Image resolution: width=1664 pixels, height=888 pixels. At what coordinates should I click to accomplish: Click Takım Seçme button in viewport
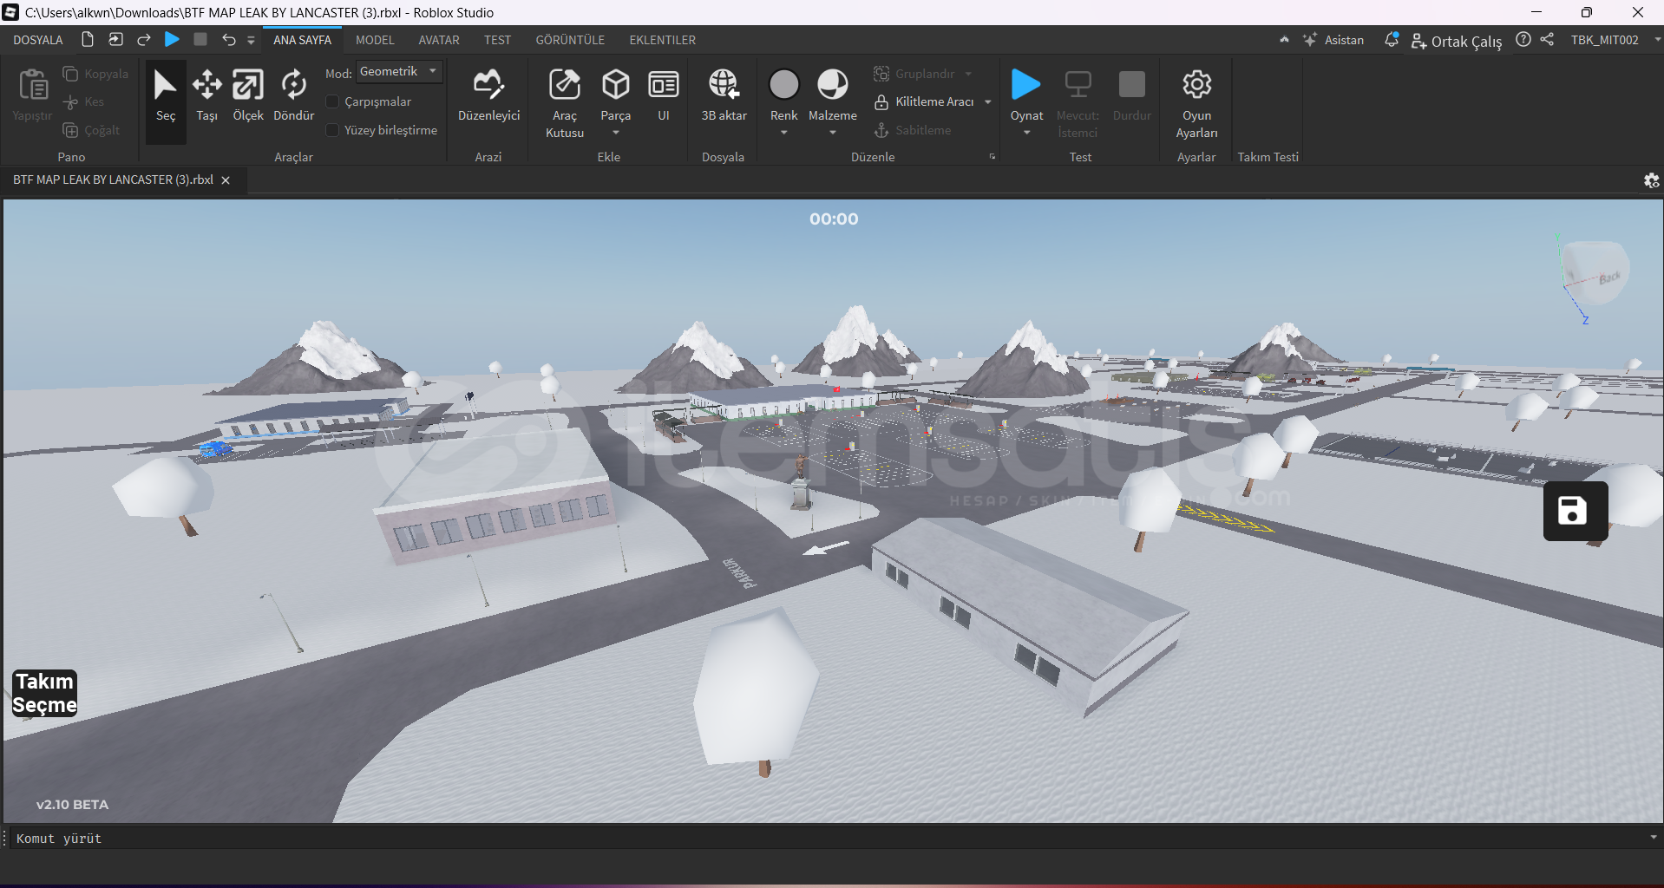point(45,693)
